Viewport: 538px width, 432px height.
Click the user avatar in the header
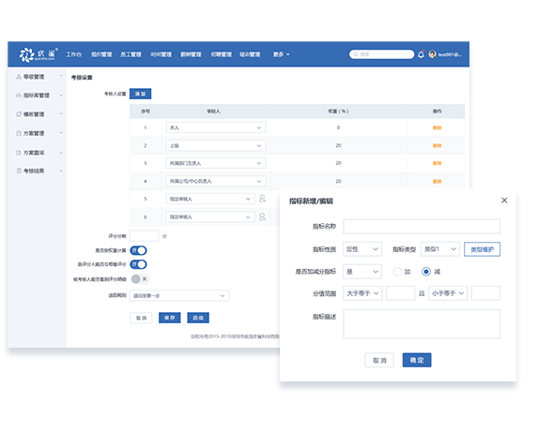[432, 54]
